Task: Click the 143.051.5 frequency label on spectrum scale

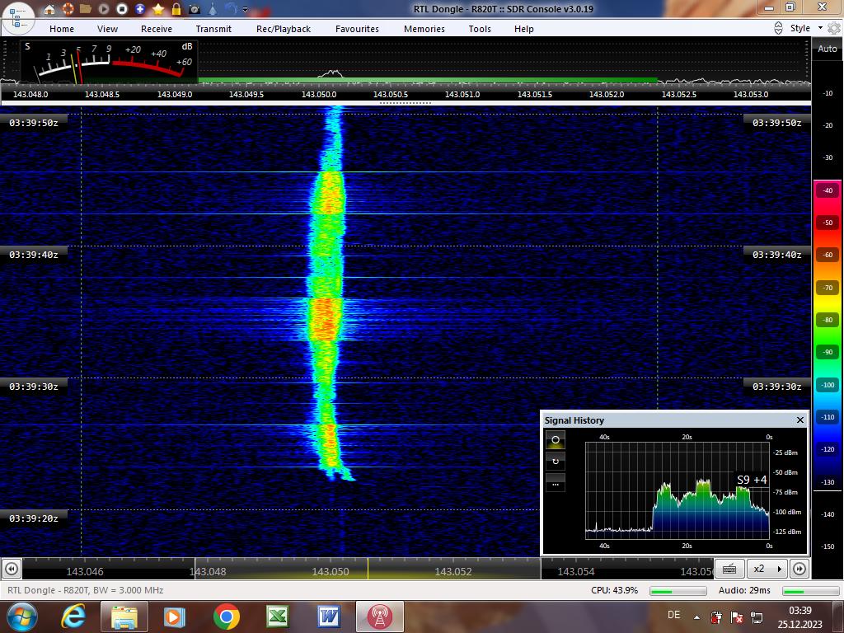Action: point(534,94)
